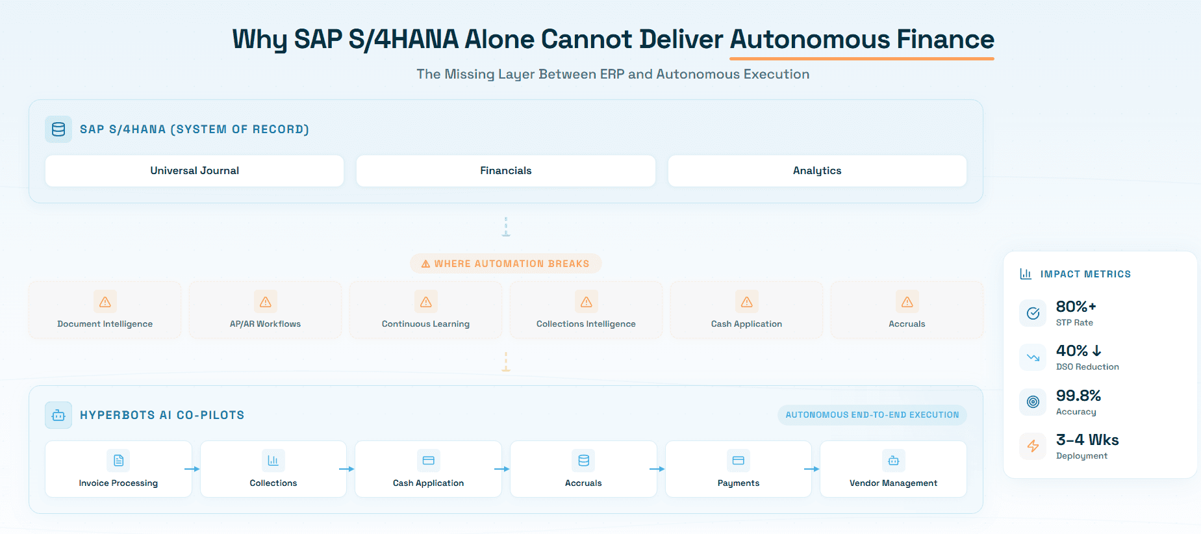Click the Invoice Processing document icon
Image resolution: width=1201 pixels, height=534 pixels.
118,461
